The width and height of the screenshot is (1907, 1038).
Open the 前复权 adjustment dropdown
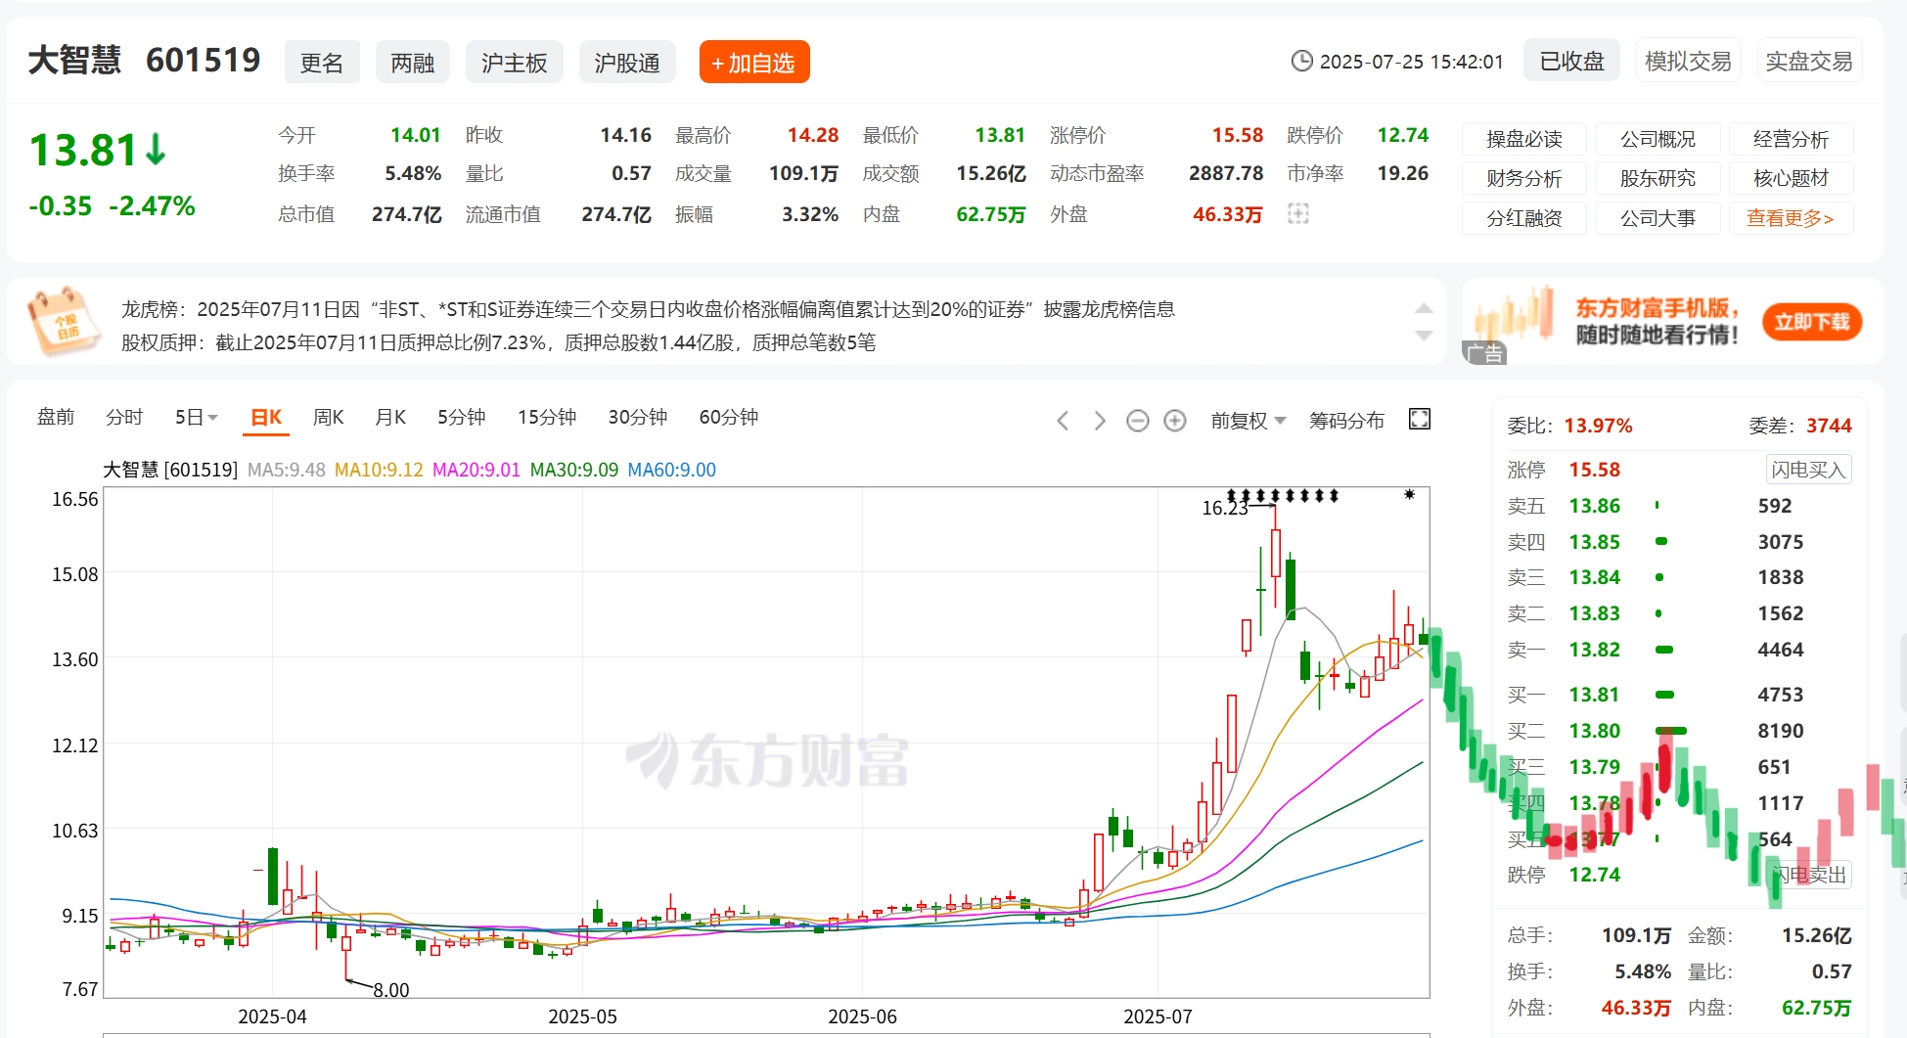(1248, 421)
